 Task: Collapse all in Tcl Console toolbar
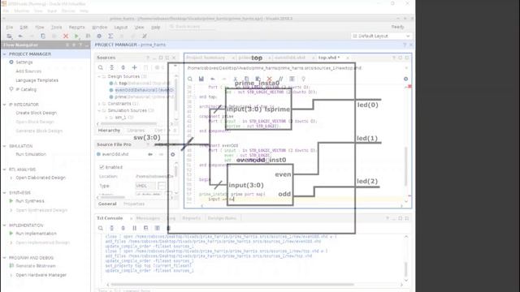(x=112, y=228)
